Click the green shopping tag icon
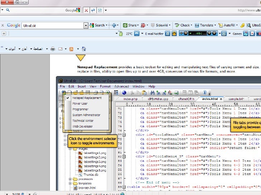 click(x=121, y=34)
